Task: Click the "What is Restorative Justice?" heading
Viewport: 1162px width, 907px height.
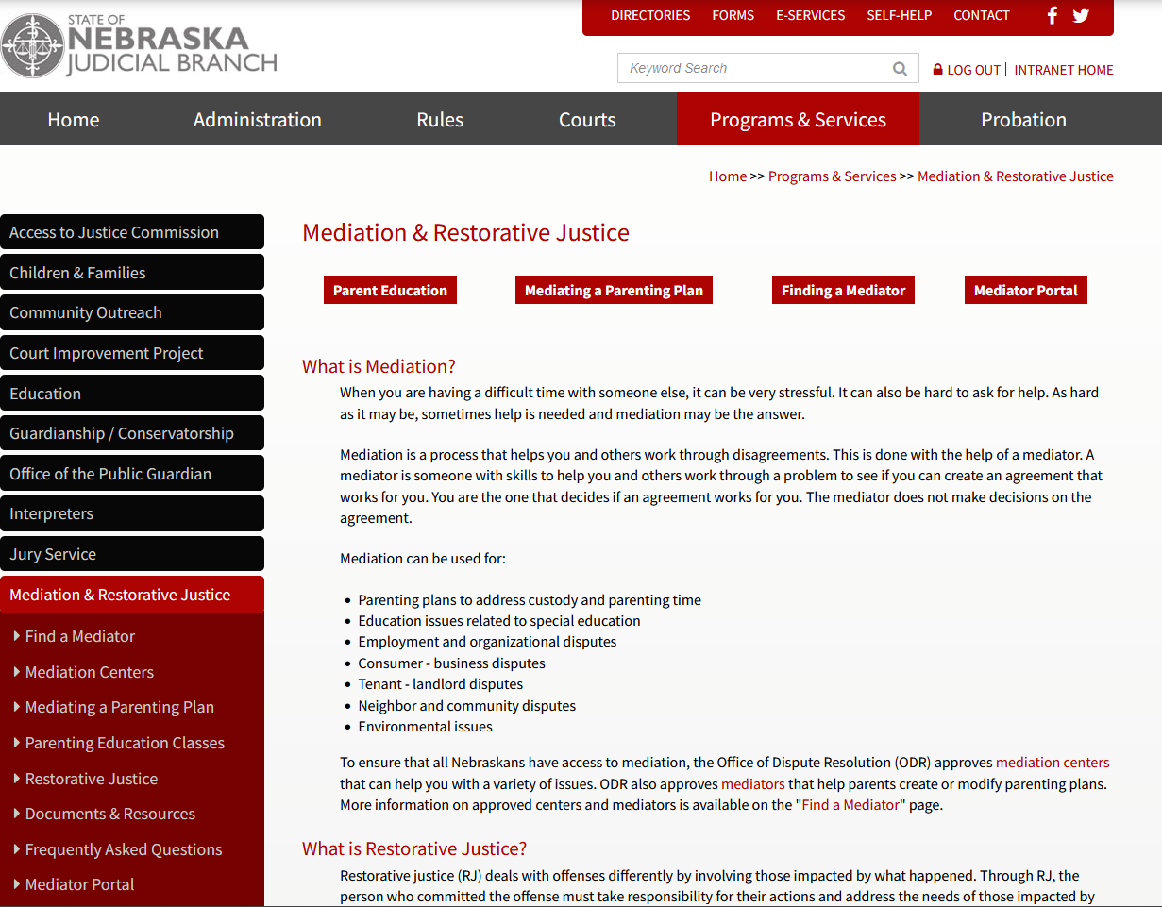Action: tap(414, 848)
